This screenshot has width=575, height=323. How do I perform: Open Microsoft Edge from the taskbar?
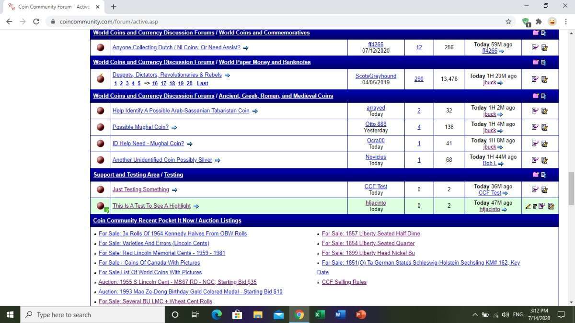217,314
